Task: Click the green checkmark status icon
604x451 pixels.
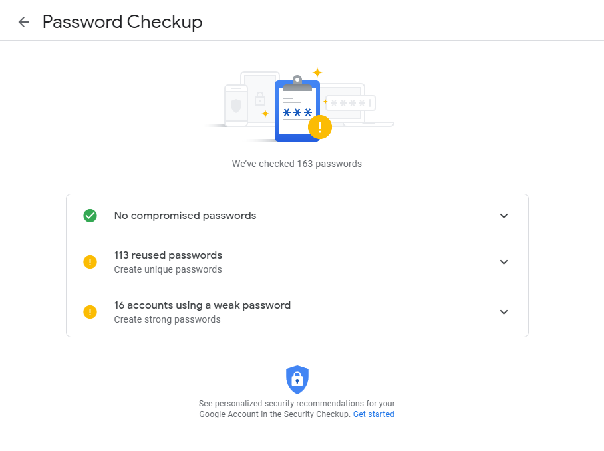Action: 90,216
